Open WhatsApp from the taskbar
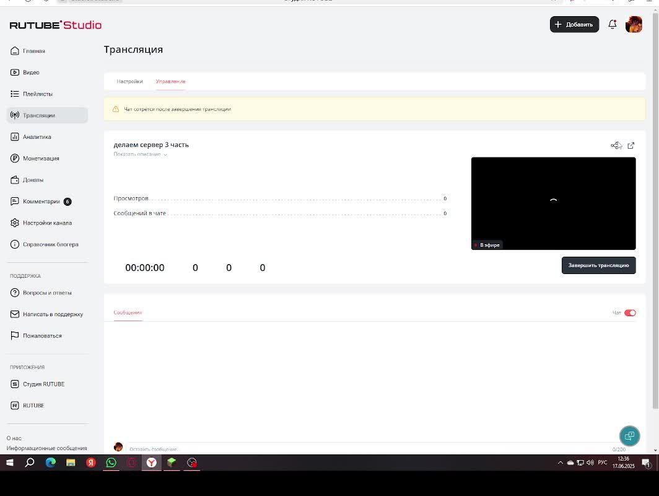659x496 pixels. (111, 463)
